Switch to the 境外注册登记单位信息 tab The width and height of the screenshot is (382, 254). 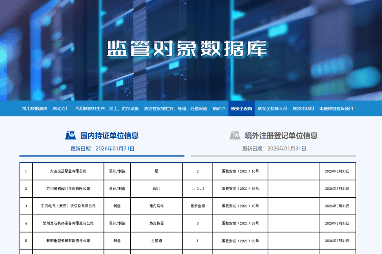coord(281,135)
